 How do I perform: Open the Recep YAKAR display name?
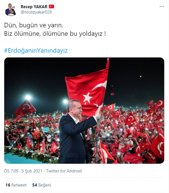pyautogui.click(x=34, y=7)
